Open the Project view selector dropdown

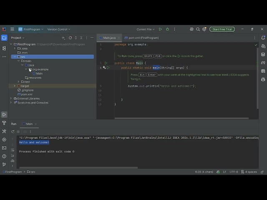coord(18,38)
